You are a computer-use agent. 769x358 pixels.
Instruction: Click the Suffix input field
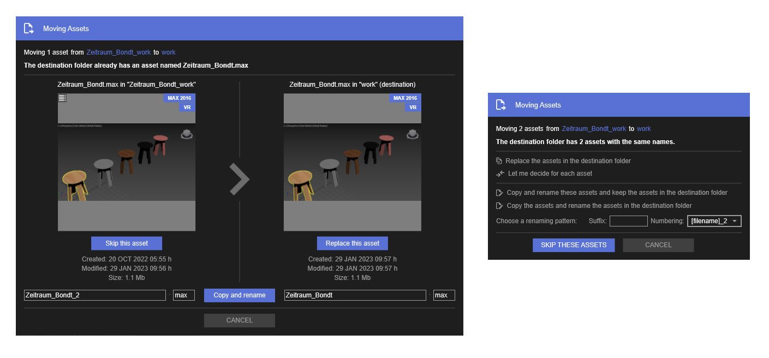(x=628, y=221)
